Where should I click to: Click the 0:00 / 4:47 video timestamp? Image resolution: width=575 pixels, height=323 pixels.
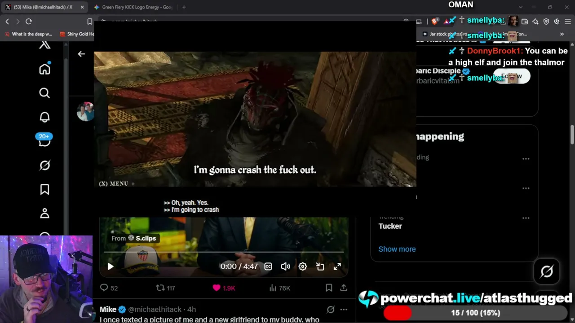click(x=239, y=266)
